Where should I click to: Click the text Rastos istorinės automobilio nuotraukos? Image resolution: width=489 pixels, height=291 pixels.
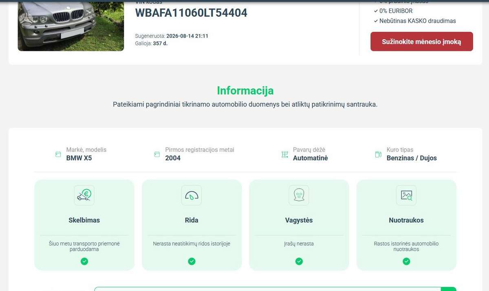(406, 246)
